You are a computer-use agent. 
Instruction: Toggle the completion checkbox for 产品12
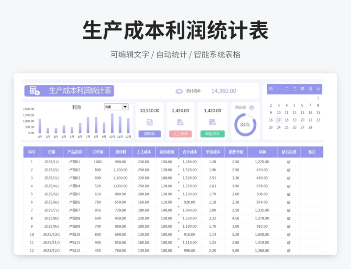(x=288, y=251)
